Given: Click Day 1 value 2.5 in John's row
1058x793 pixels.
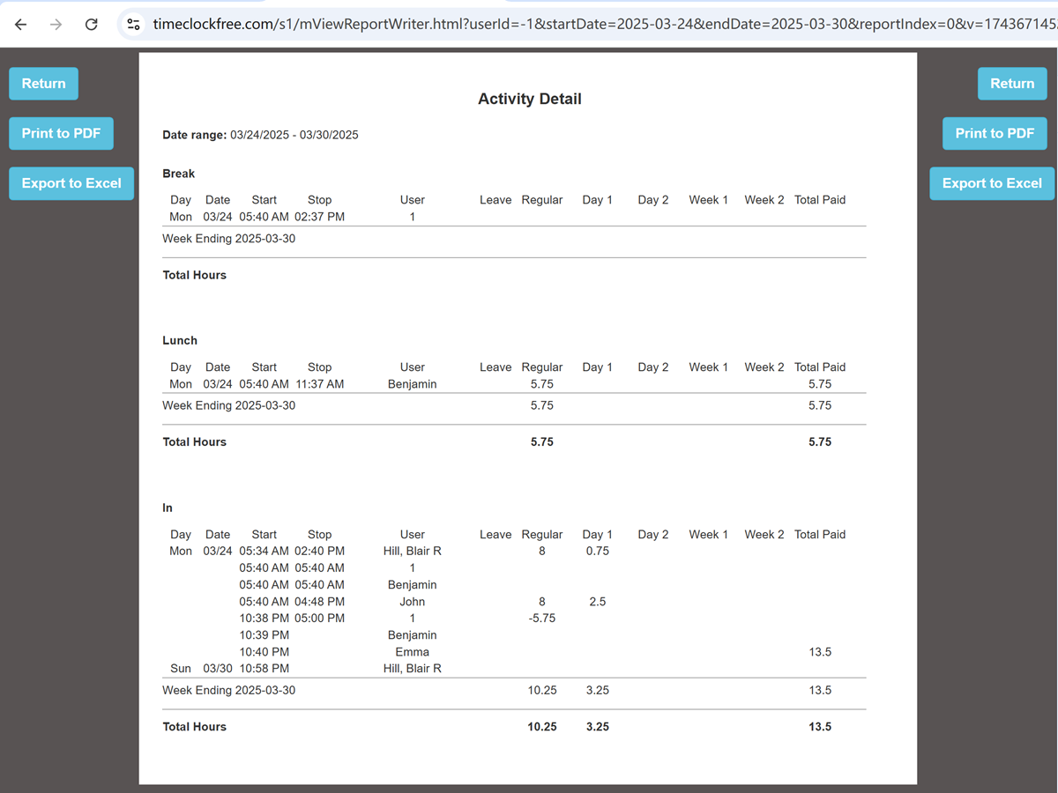Looking at the screenshot, I should point(598,602).
